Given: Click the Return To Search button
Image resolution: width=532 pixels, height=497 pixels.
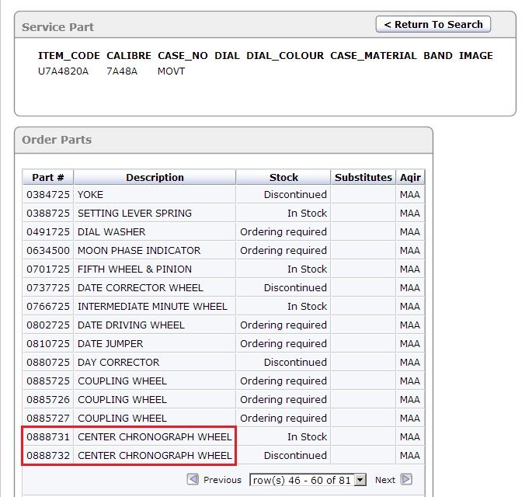Looking at the screenshot, I should [433, 24].
